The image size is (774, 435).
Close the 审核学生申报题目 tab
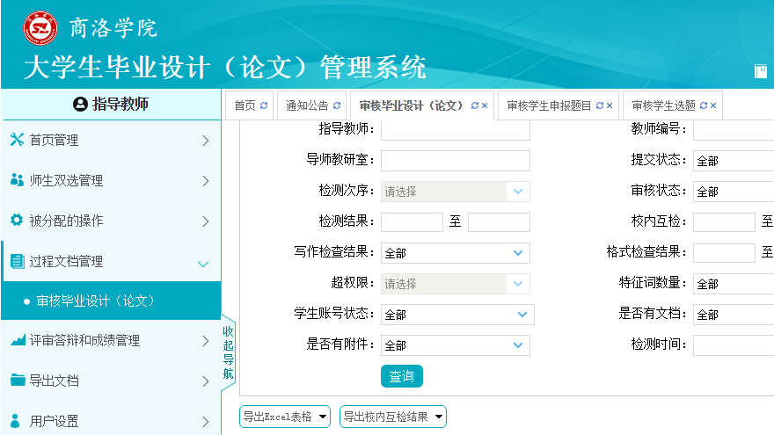point(610,105)
